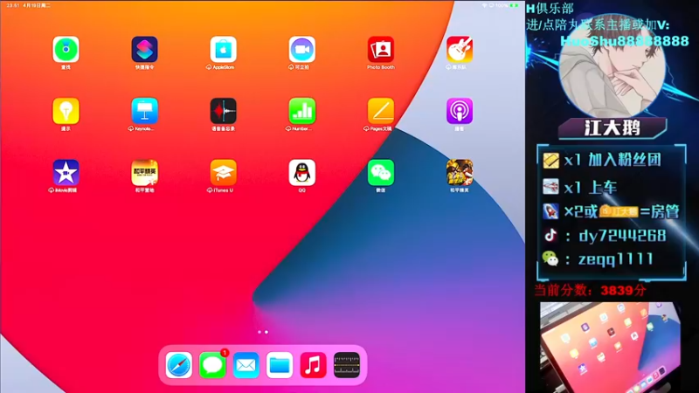Click the status bar clock
This screenshot has height=393, width=699.
(x=13, y=5)
